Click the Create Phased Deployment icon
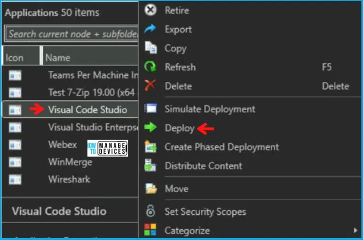The width and height of the screenshot is (363, 240). (x=150, y=147)
